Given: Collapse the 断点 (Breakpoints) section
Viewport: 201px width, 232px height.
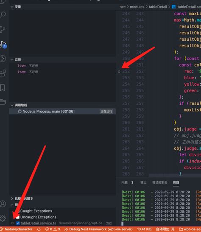Looking at the screenshot, I should 12,205.
